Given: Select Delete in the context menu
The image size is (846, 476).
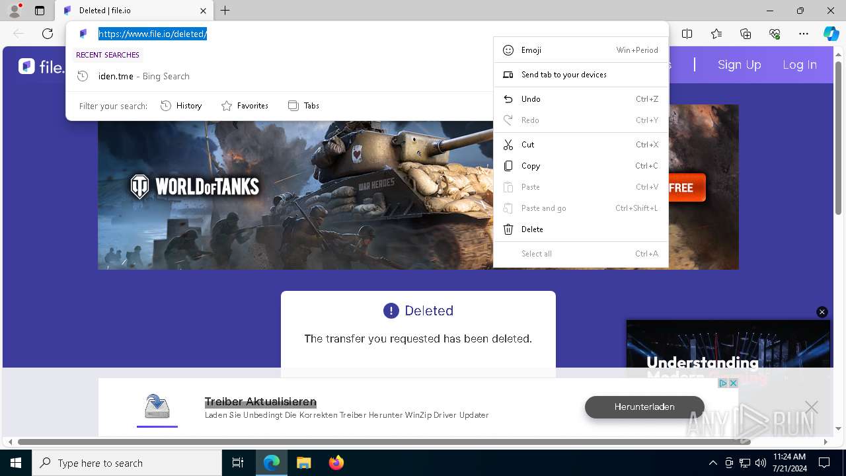Looking at the screenshot, I should pos(581,229).
